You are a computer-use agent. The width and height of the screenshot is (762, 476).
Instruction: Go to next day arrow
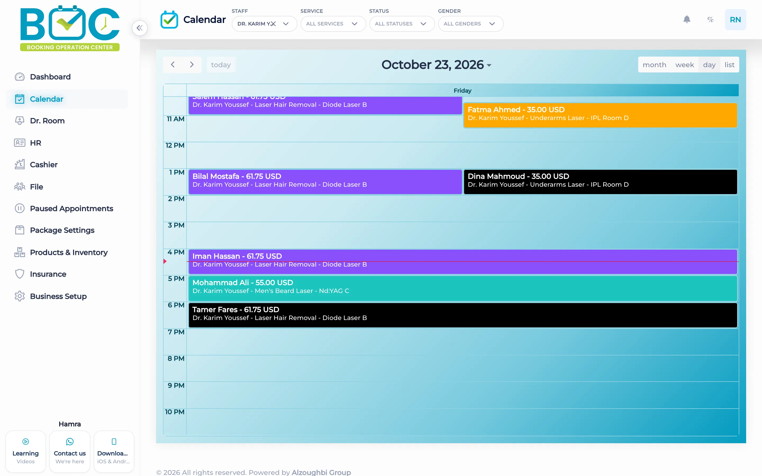click(x=192, y=65)
